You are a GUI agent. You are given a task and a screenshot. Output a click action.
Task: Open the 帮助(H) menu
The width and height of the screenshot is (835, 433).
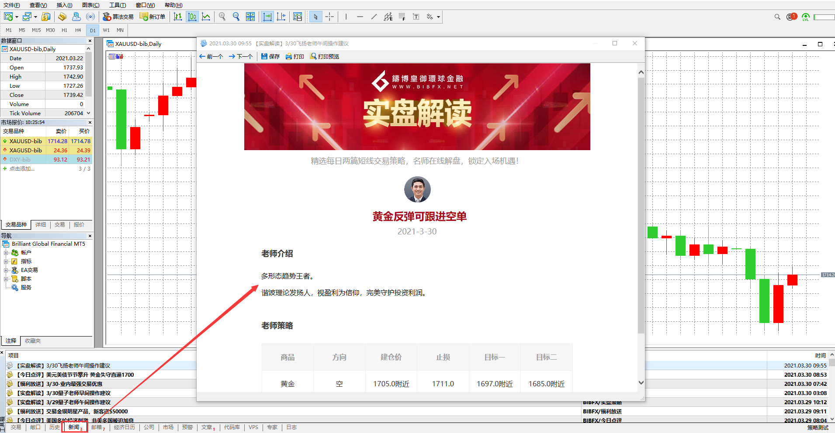click(173, 5)
